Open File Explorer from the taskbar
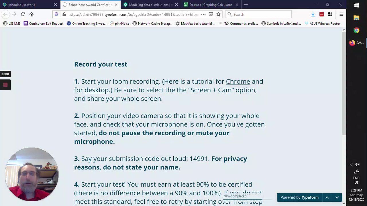367x206 pixels. click(x=356, y=18)
